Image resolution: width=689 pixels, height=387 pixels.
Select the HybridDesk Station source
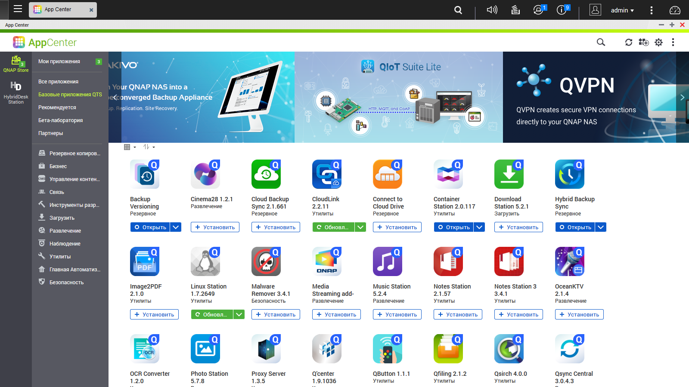point(16,93)
